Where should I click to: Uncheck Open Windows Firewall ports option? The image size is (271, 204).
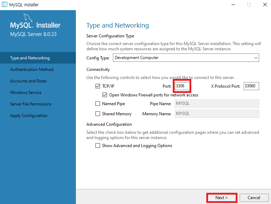(105, 95)
